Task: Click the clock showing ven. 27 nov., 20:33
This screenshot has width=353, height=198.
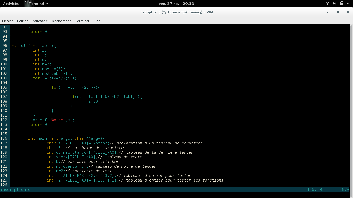Action: [177, 3]
